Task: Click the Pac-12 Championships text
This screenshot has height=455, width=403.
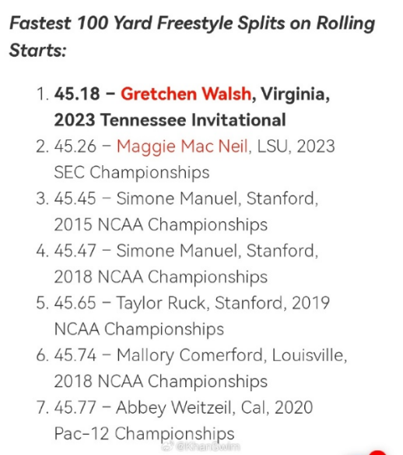Action: tap(144, 433)
